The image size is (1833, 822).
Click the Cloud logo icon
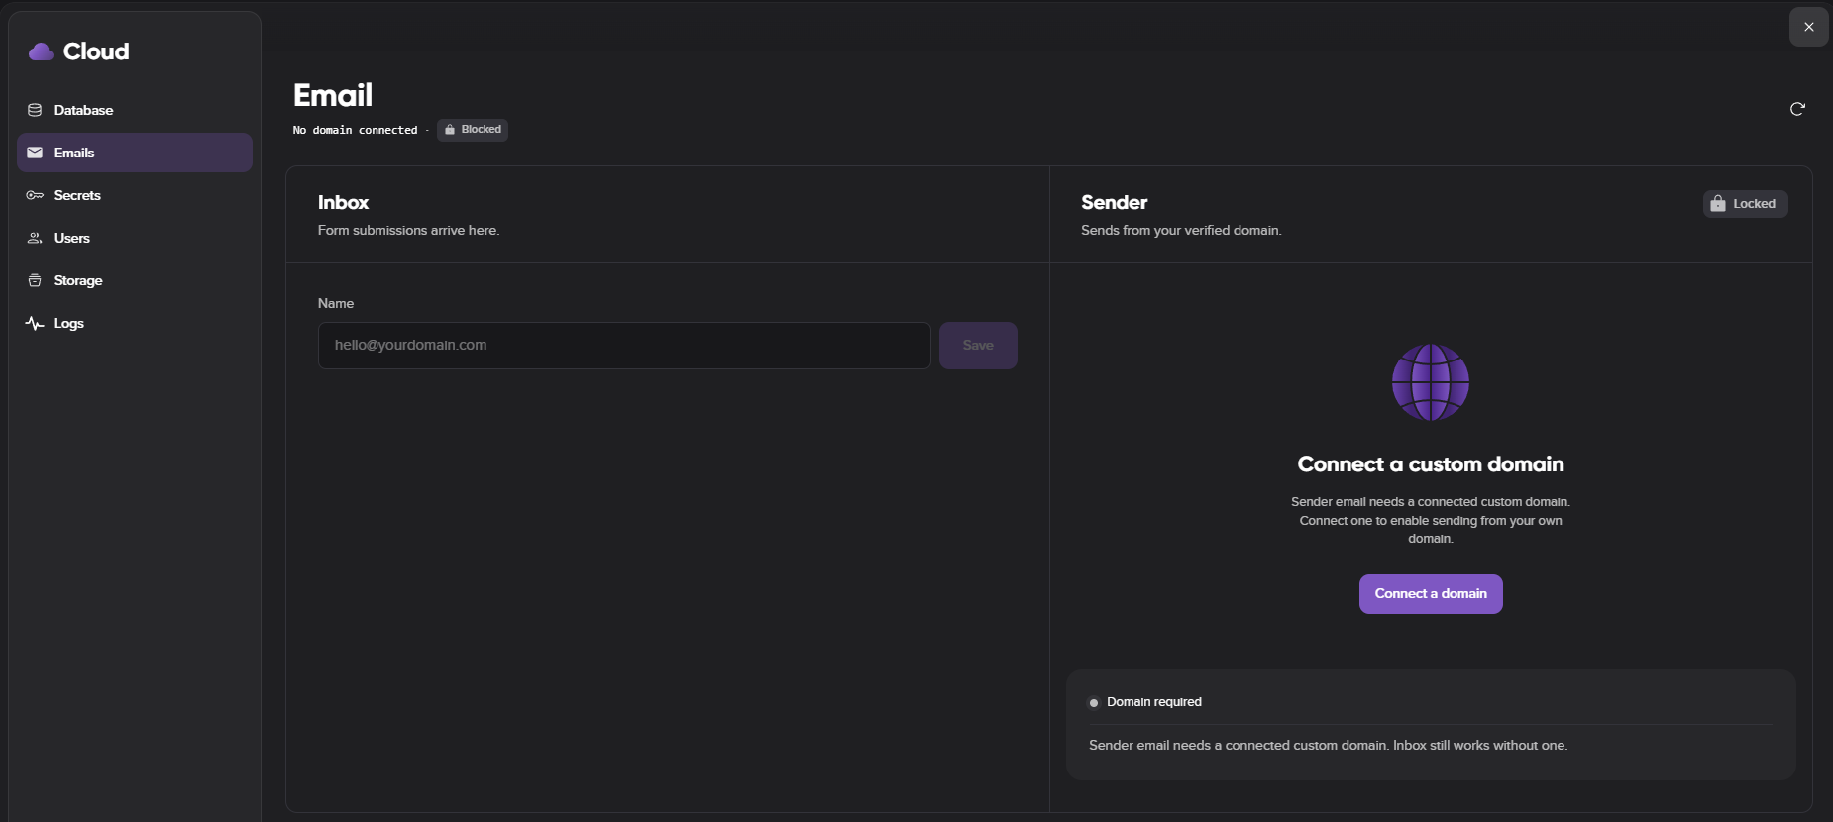point(41,51)
